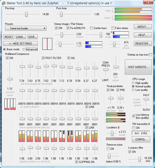Toggle the Fix AZIMUTH checkbox
This screenshot has height=168, width=155.
click(x=68, y=28)
